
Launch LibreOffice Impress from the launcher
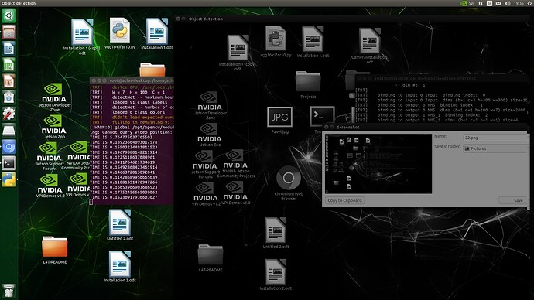9,81
